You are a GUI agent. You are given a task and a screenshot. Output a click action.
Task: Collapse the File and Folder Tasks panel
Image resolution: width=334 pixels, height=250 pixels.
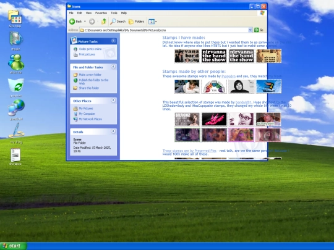tap(114, 67)
